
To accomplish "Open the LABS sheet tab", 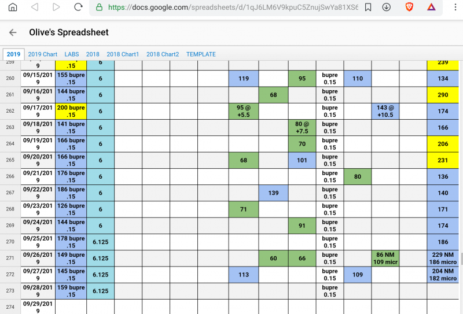I will pyautogui.click(x=72, y=54).
